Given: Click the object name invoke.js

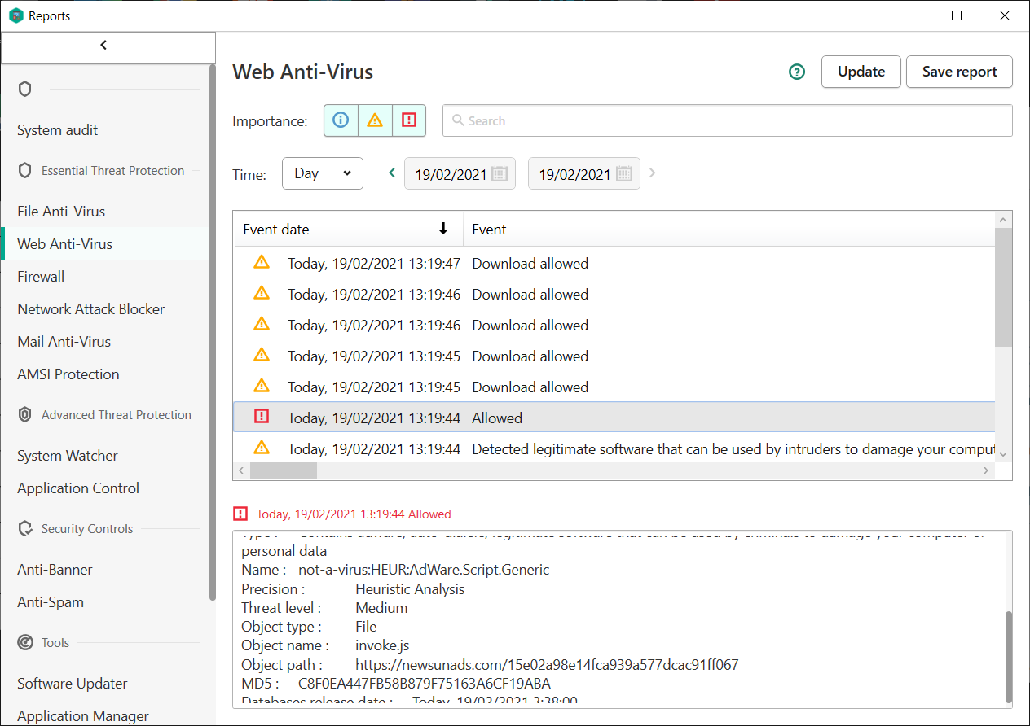Looking at the screenshot, I should tap(382, 645).
